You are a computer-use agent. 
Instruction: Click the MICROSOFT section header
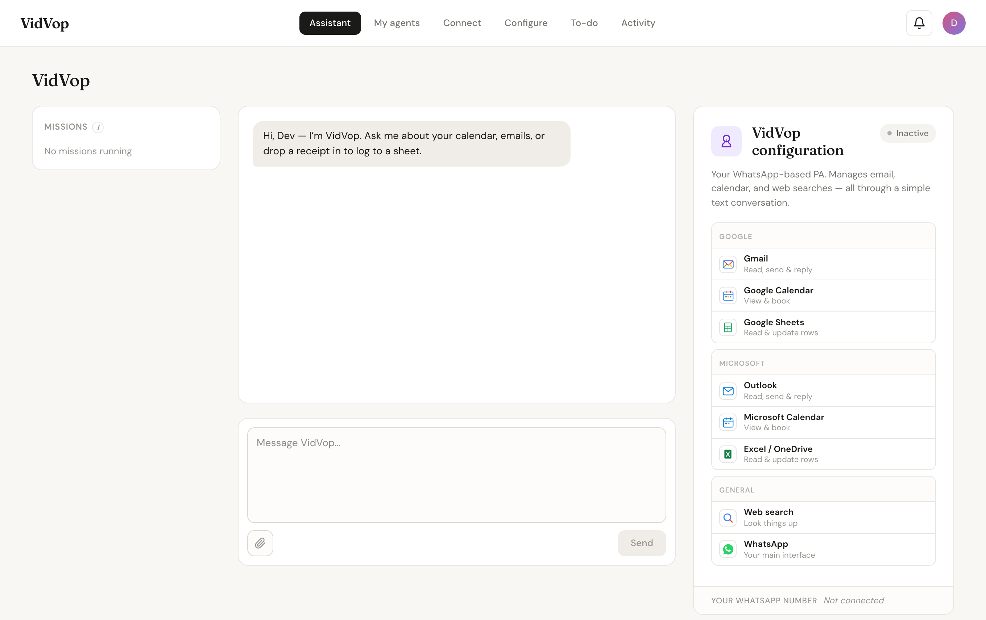point(742,363)
